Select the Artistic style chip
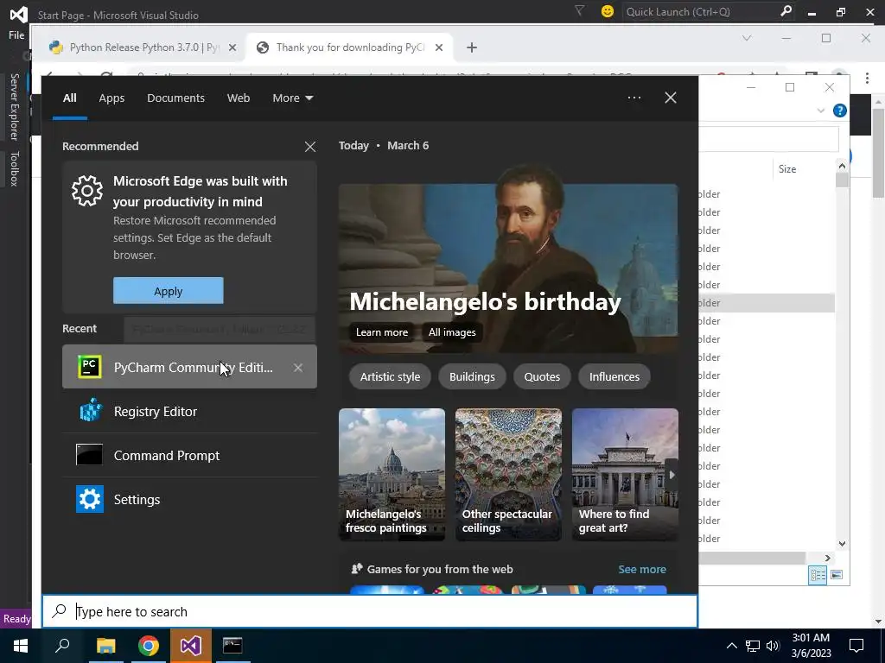The height and width of the screenshot is (663, 885). coord(390,376)
